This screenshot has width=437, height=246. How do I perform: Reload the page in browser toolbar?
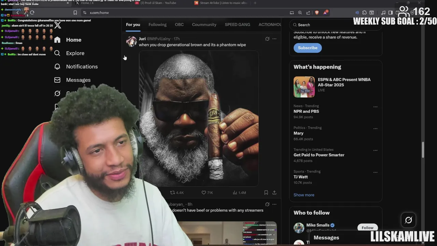(32, 13)
